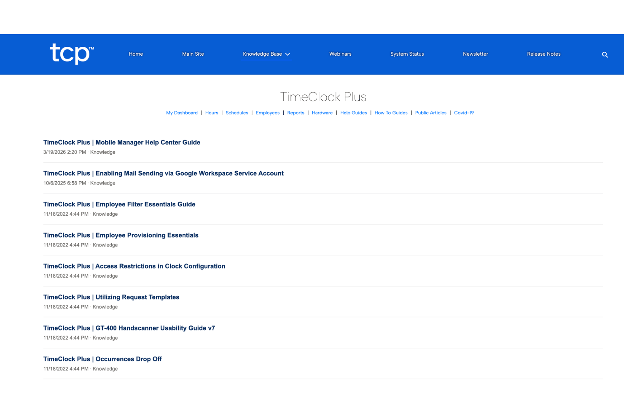The height and width of the screenshot is (416, 624).
Task: Open Newsletter nav item
Action: click(x=476, y=54)
